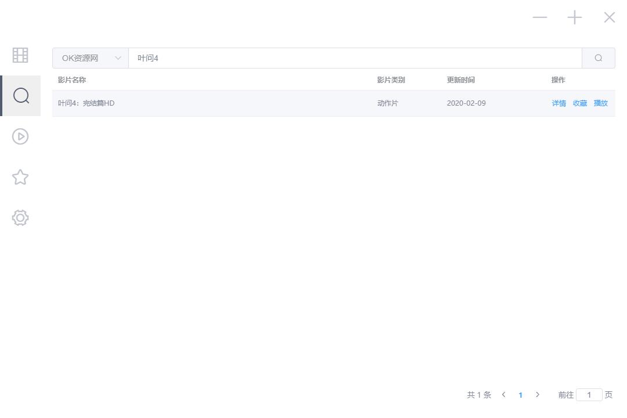Click the plus icon in the titlebar
627x418 pixels.
[x=574, y=17]
